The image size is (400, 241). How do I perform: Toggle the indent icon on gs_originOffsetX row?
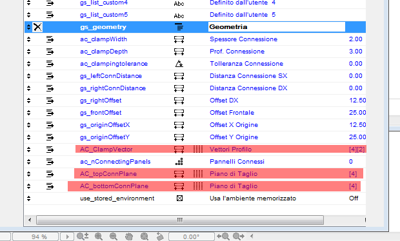point(50,125)
